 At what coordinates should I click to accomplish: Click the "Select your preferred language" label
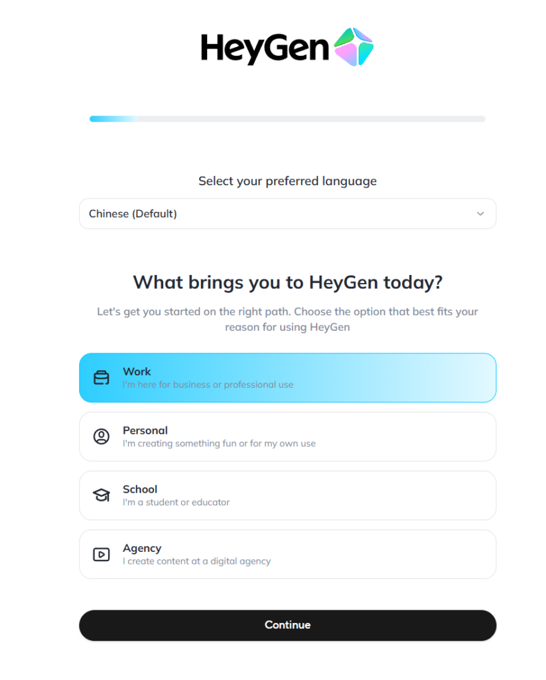tap(287, 181)
